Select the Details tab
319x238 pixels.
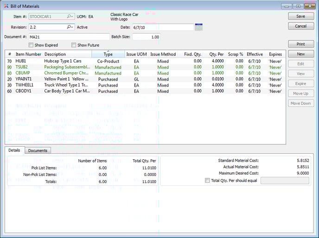click(x=14, y=150)
